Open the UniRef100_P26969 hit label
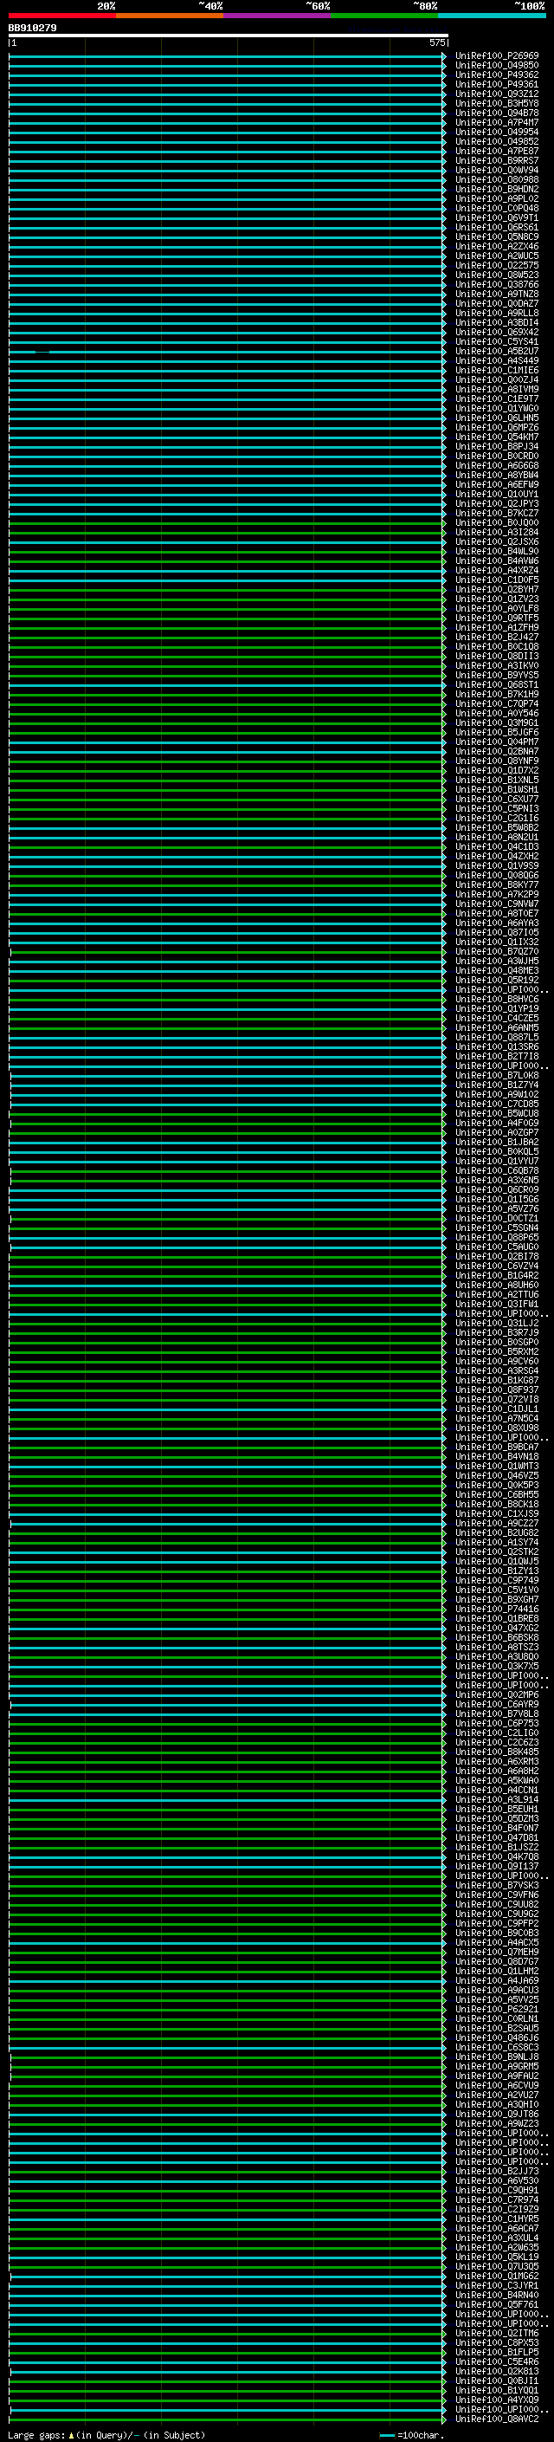 [496, 56]
